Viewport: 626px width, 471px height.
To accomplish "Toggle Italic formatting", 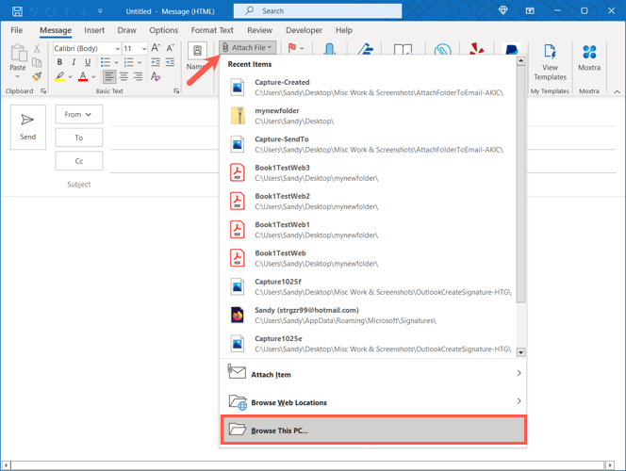I will [73, 62].
